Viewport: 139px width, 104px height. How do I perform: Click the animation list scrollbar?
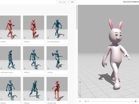pos(77,17)
